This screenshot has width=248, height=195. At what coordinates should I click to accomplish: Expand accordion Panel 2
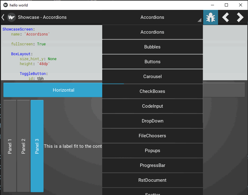tap(23, 146)
